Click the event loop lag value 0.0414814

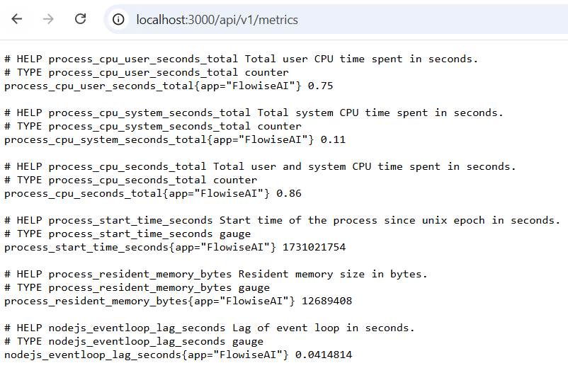[x=324, y=355]
